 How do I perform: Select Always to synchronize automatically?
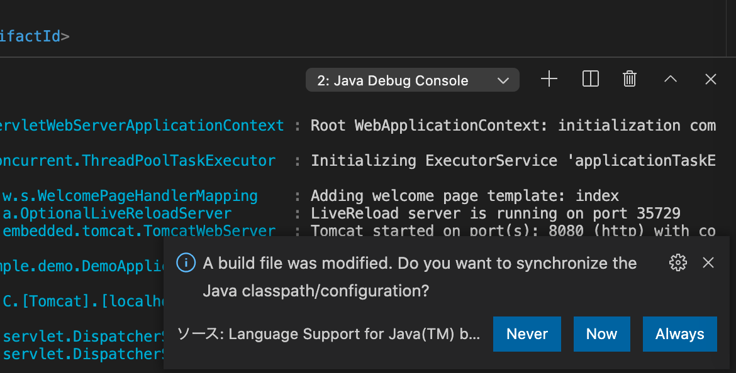click(679, 334)
